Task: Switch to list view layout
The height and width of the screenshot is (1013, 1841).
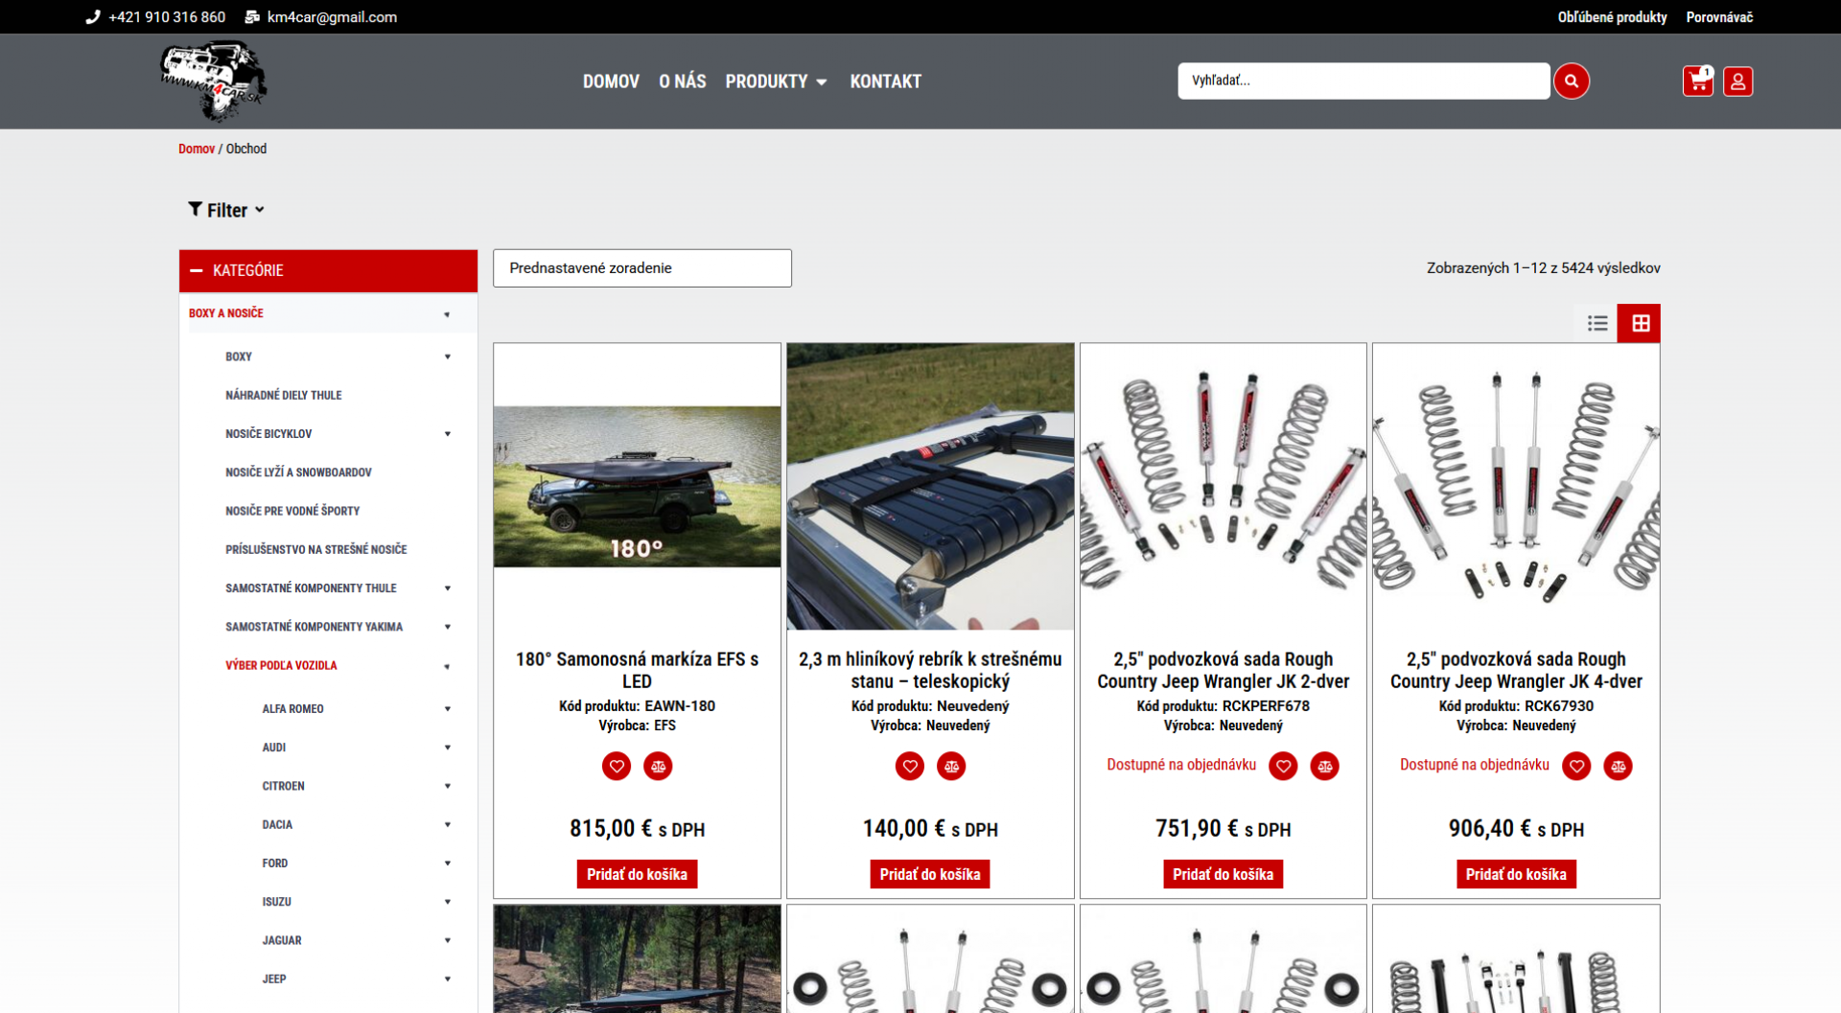Action: point(1596,324)
